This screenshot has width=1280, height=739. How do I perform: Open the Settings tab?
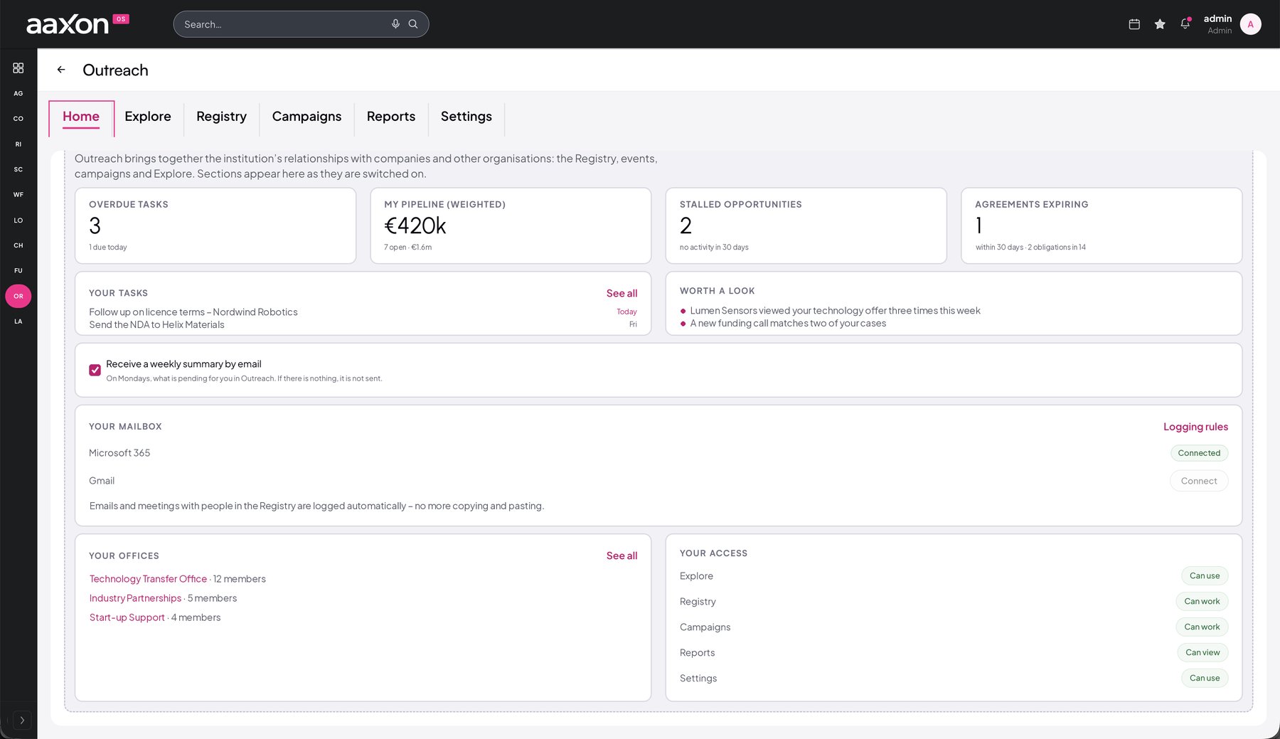[466, 117]
